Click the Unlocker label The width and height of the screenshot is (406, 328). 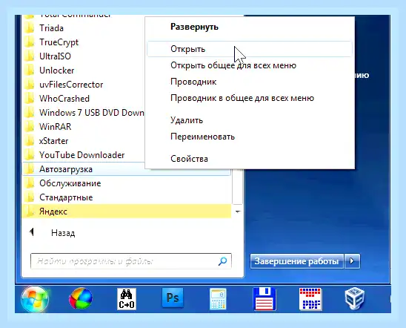tap(57, 70)
